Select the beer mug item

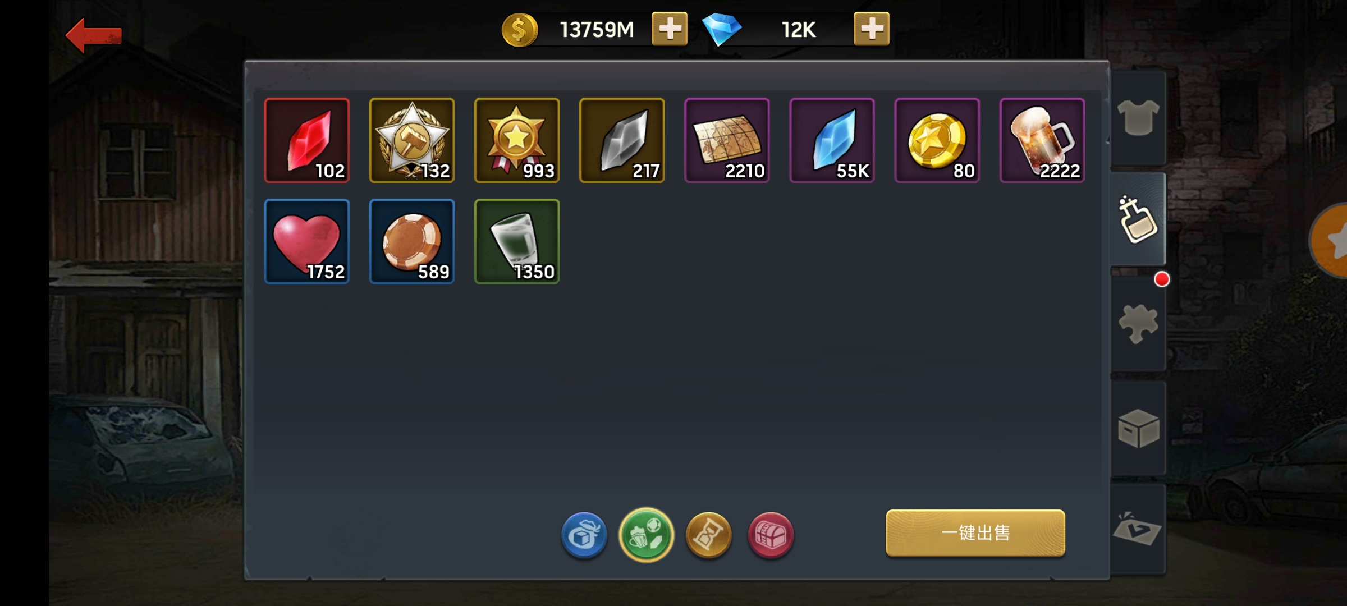(x=1042, y=140)
